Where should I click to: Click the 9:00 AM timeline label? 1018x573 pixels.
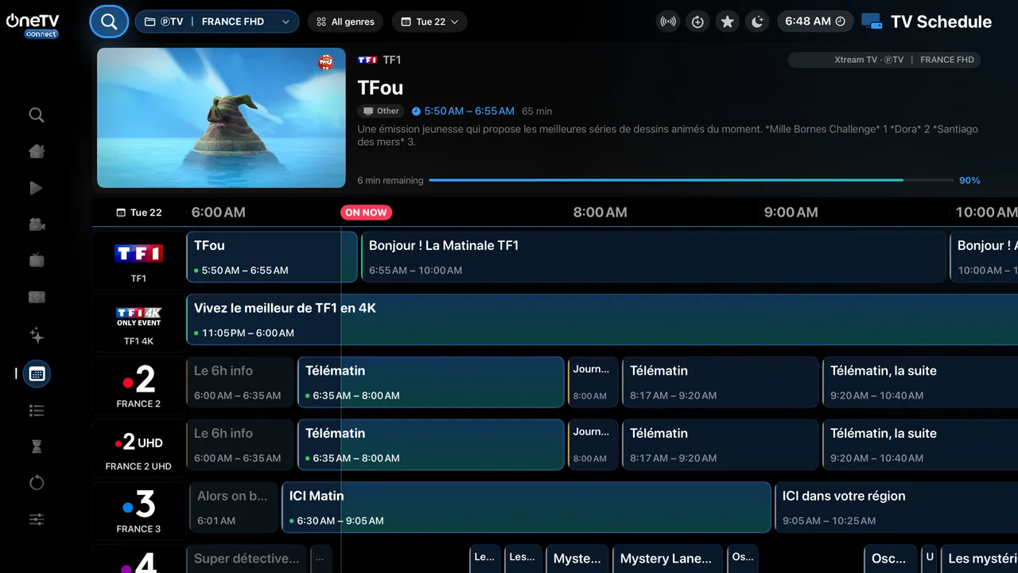click(x=791, y=212)
